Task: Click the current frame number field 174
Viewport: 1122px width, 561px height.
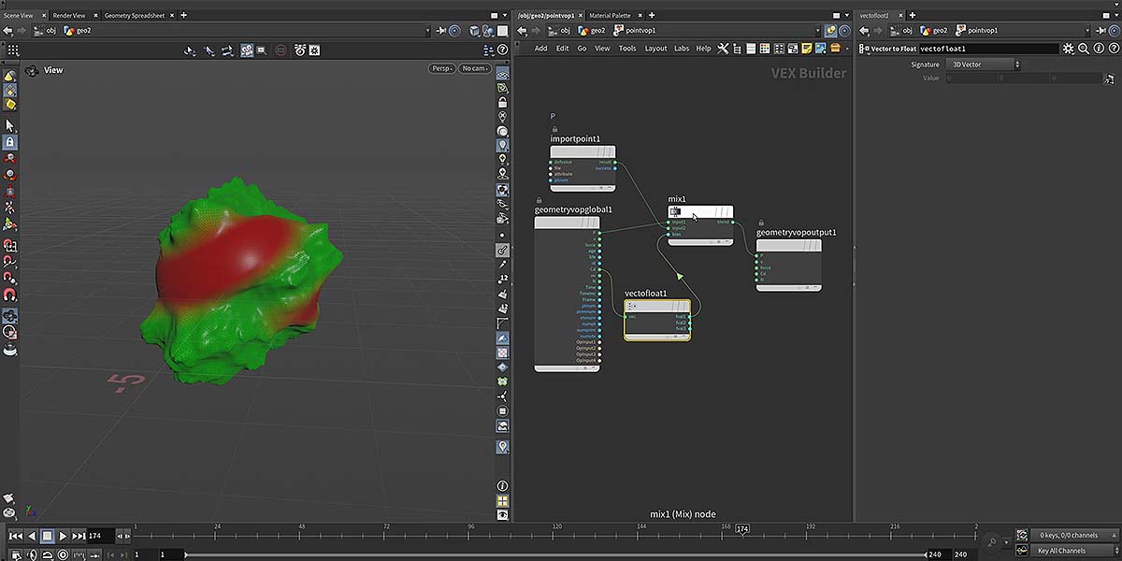Action: [x=100, y=536]
